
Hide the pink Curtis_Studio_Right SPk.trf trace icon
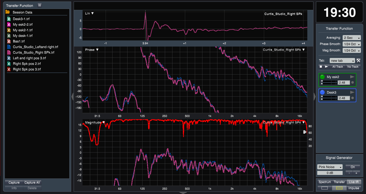[9, 52]
